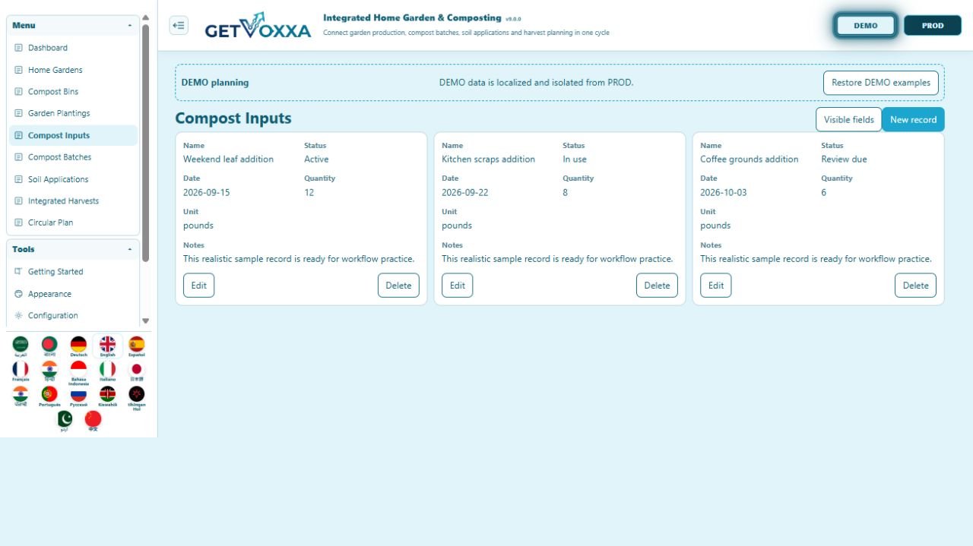Click 'In use' status value

point(575,159)
